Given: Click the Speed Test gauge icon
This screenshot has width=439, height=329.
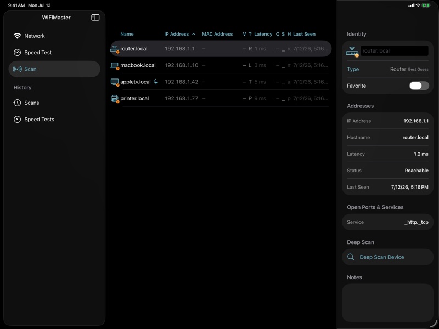Looking at the screenshot, I should coord(17,52).
